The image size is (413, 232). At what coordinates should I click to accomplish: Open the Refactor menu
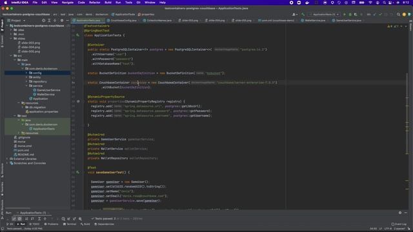pyautogui.click(x=95, y=3)
